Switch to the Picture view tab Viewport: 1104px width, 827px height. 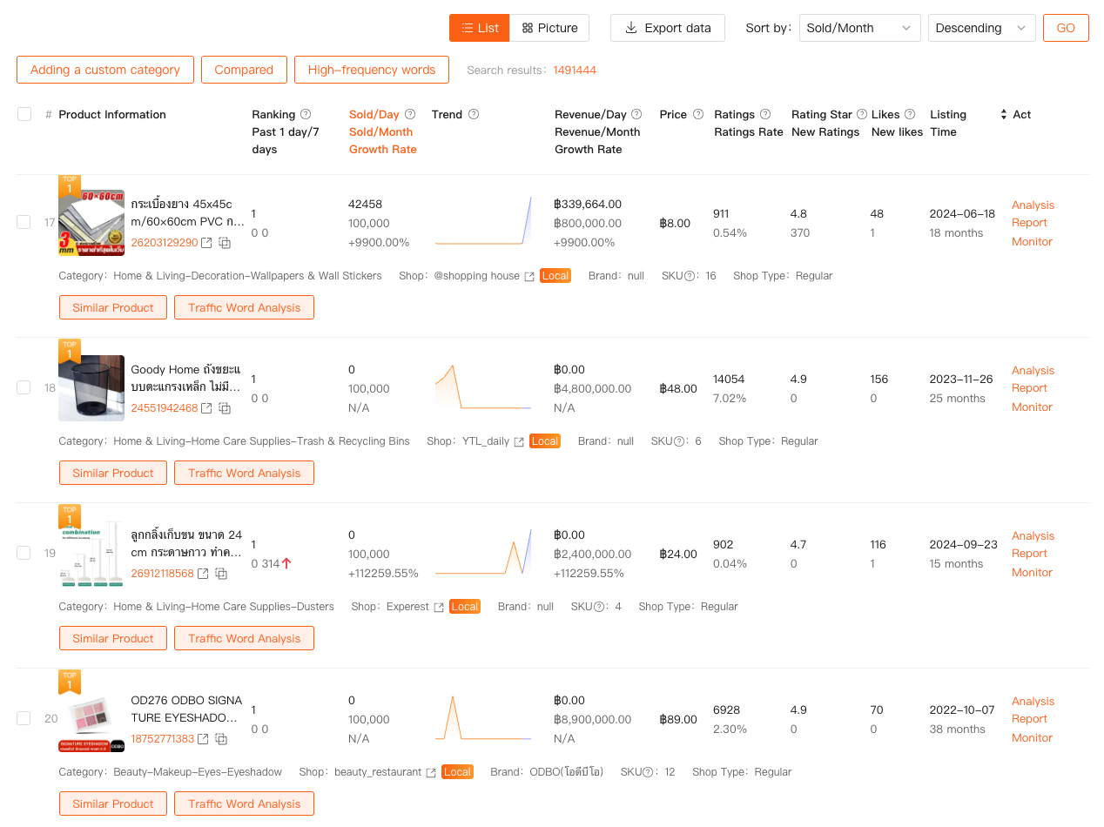(x=549, y=28)
